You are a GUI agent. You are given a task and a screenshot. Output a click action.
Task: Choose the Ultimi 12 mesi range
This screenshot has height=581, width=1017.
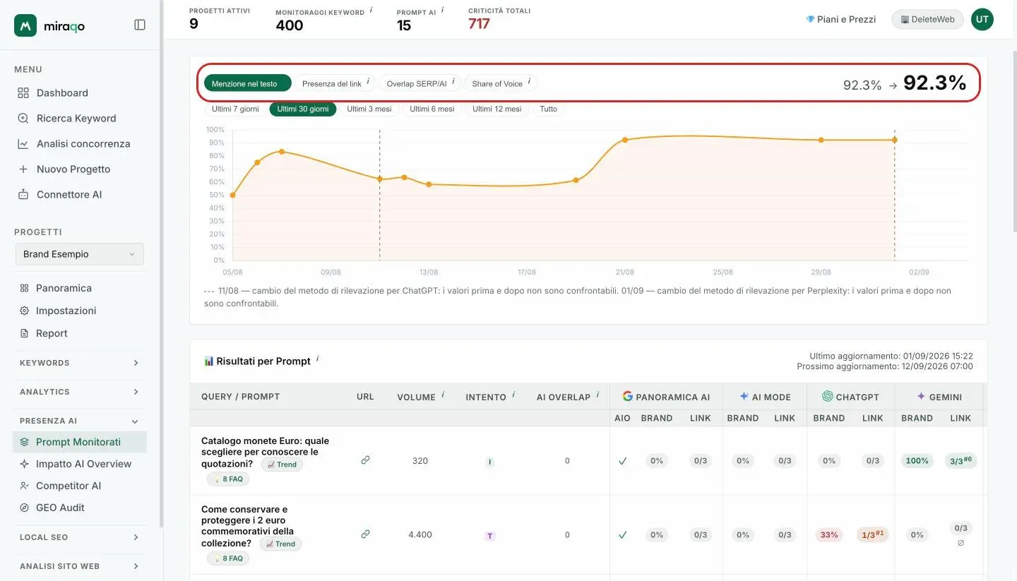pos(497,109)
